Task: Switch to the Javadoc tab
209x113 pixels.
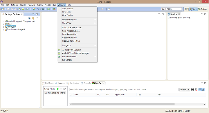Action: coord(60,83)
